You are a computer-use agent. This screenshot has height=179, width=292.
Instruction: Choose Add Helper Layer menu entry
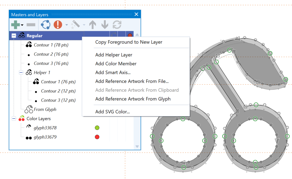(x=114, y=55)
